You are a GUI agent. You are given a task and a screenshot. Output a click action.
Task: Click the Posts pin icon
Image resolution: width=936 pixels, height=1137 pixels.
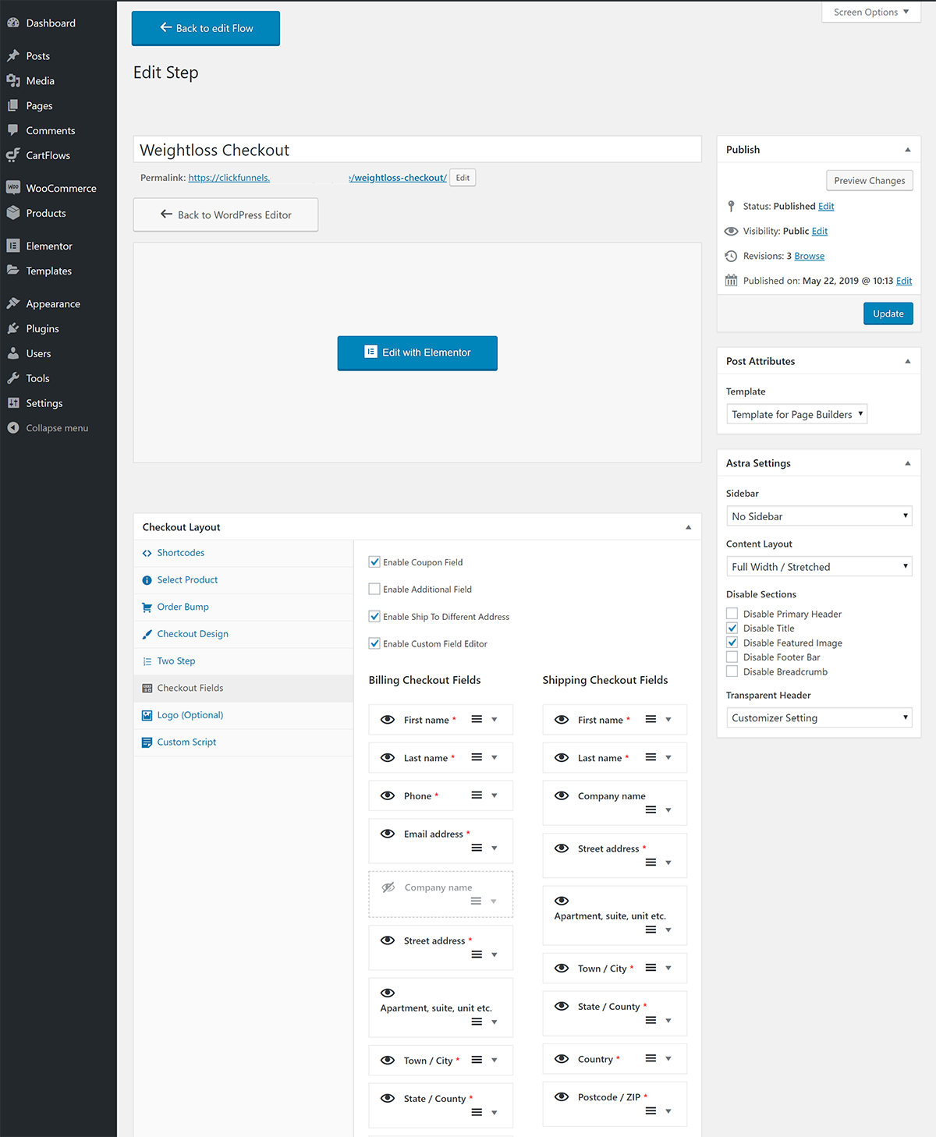(13, 56)
